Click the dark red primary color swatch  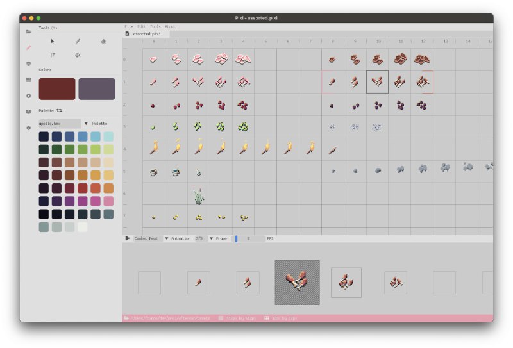click(x=57, y=89)
